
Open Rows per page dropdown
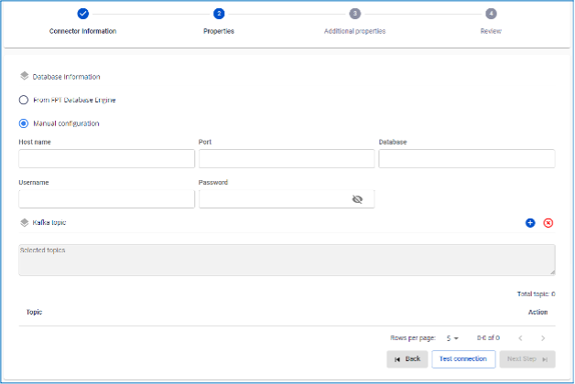[x=452, y=338]
